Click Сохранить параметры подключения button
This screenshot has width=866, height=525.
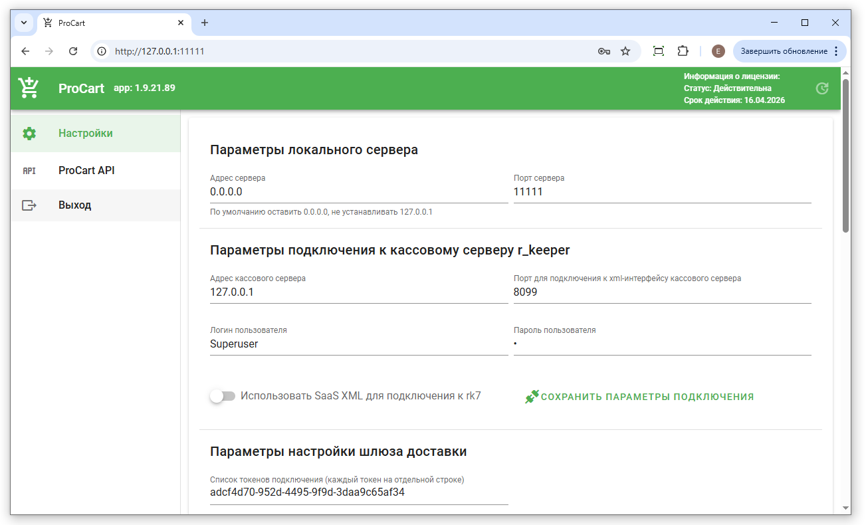point(639,397)
